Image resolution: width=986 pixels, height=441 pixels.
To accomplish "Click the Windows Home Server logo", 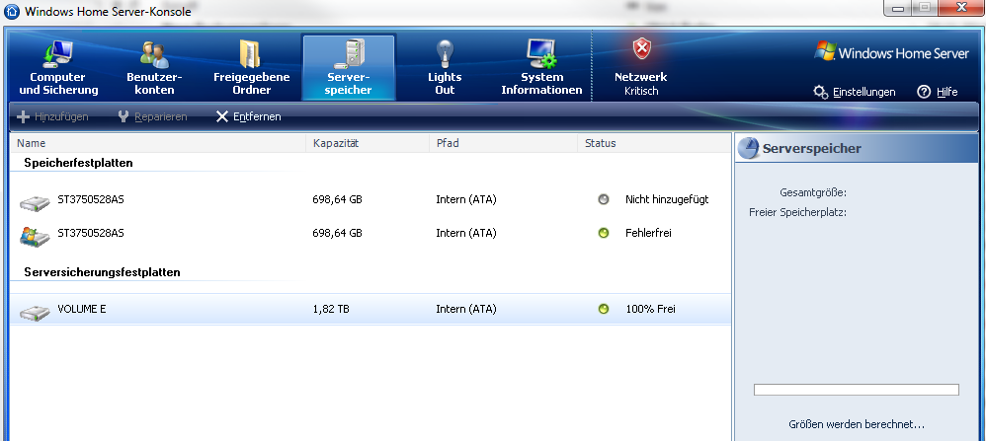I will [x=892, y=52].
